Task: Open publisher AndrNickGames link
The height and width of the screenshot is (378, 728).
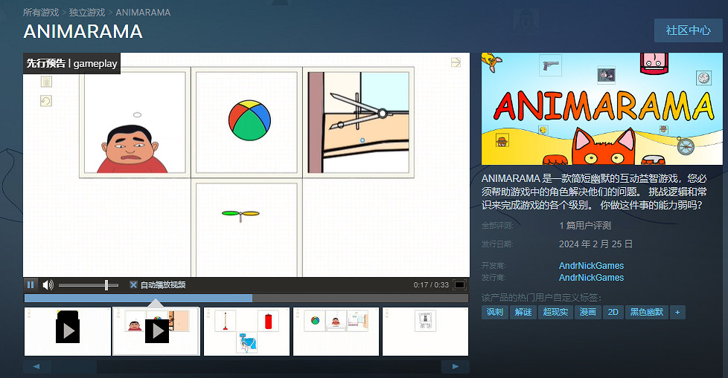Action: [x=591, y=278]
